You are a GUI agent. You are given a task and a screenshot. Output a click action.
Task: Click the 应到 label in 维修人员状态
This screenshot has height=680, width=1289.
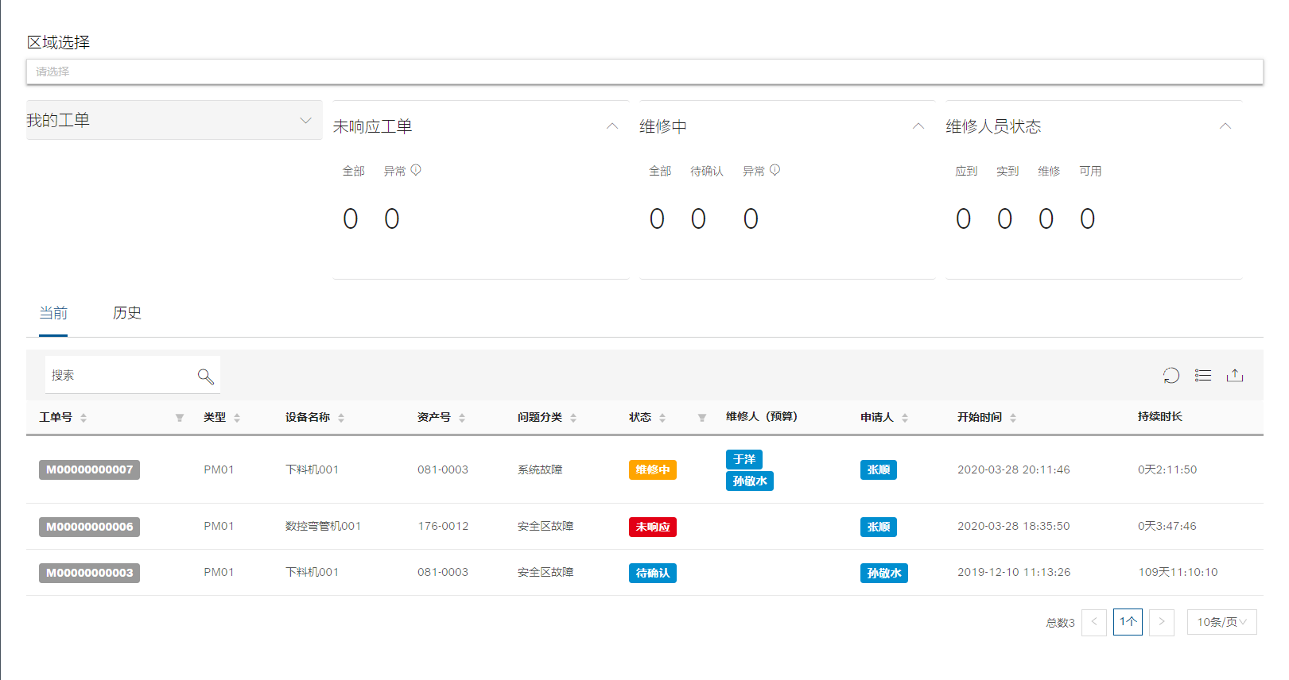966,171
